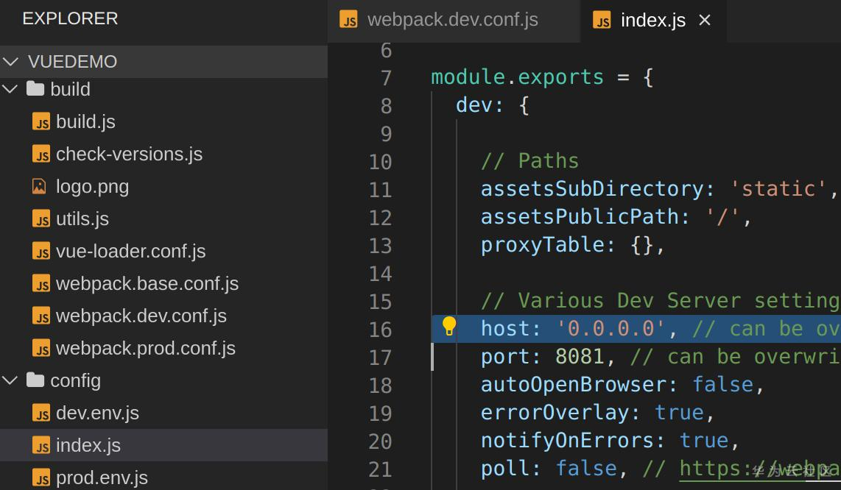Select the config folder label
Image resolution: width=841 pixels, height=490 pixels.
click(x=76, y=380)
